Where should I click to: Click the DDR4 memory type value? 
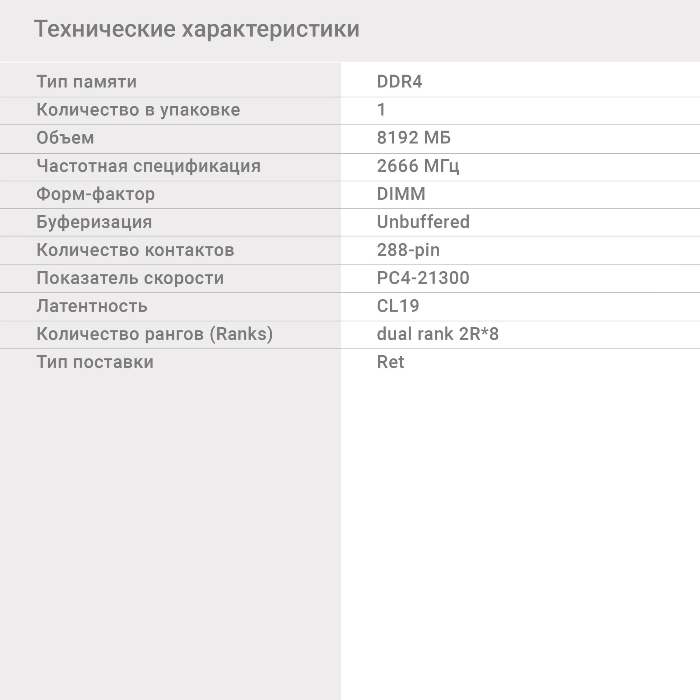pyautogui.click(x=399, y=82)
